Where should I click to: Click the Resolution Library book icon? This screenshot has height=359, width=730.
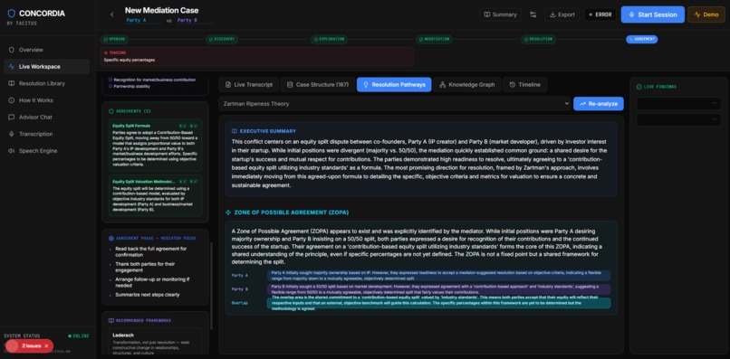pyautogui.click(x=12, y=84)
